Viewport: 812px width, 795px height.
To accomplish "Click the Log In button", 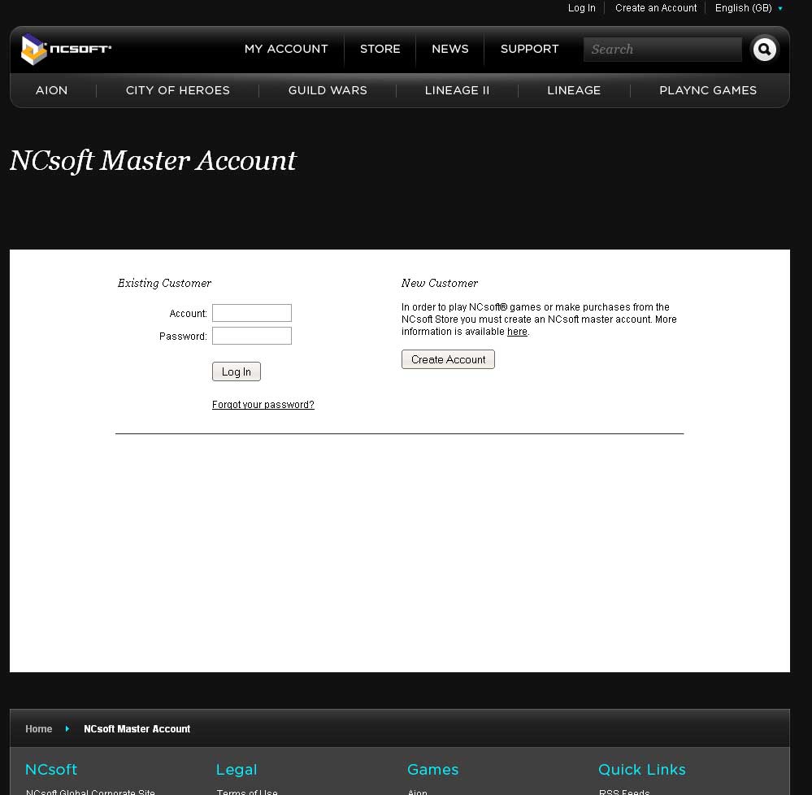I will pyautogui.click(x=237, y=371).
